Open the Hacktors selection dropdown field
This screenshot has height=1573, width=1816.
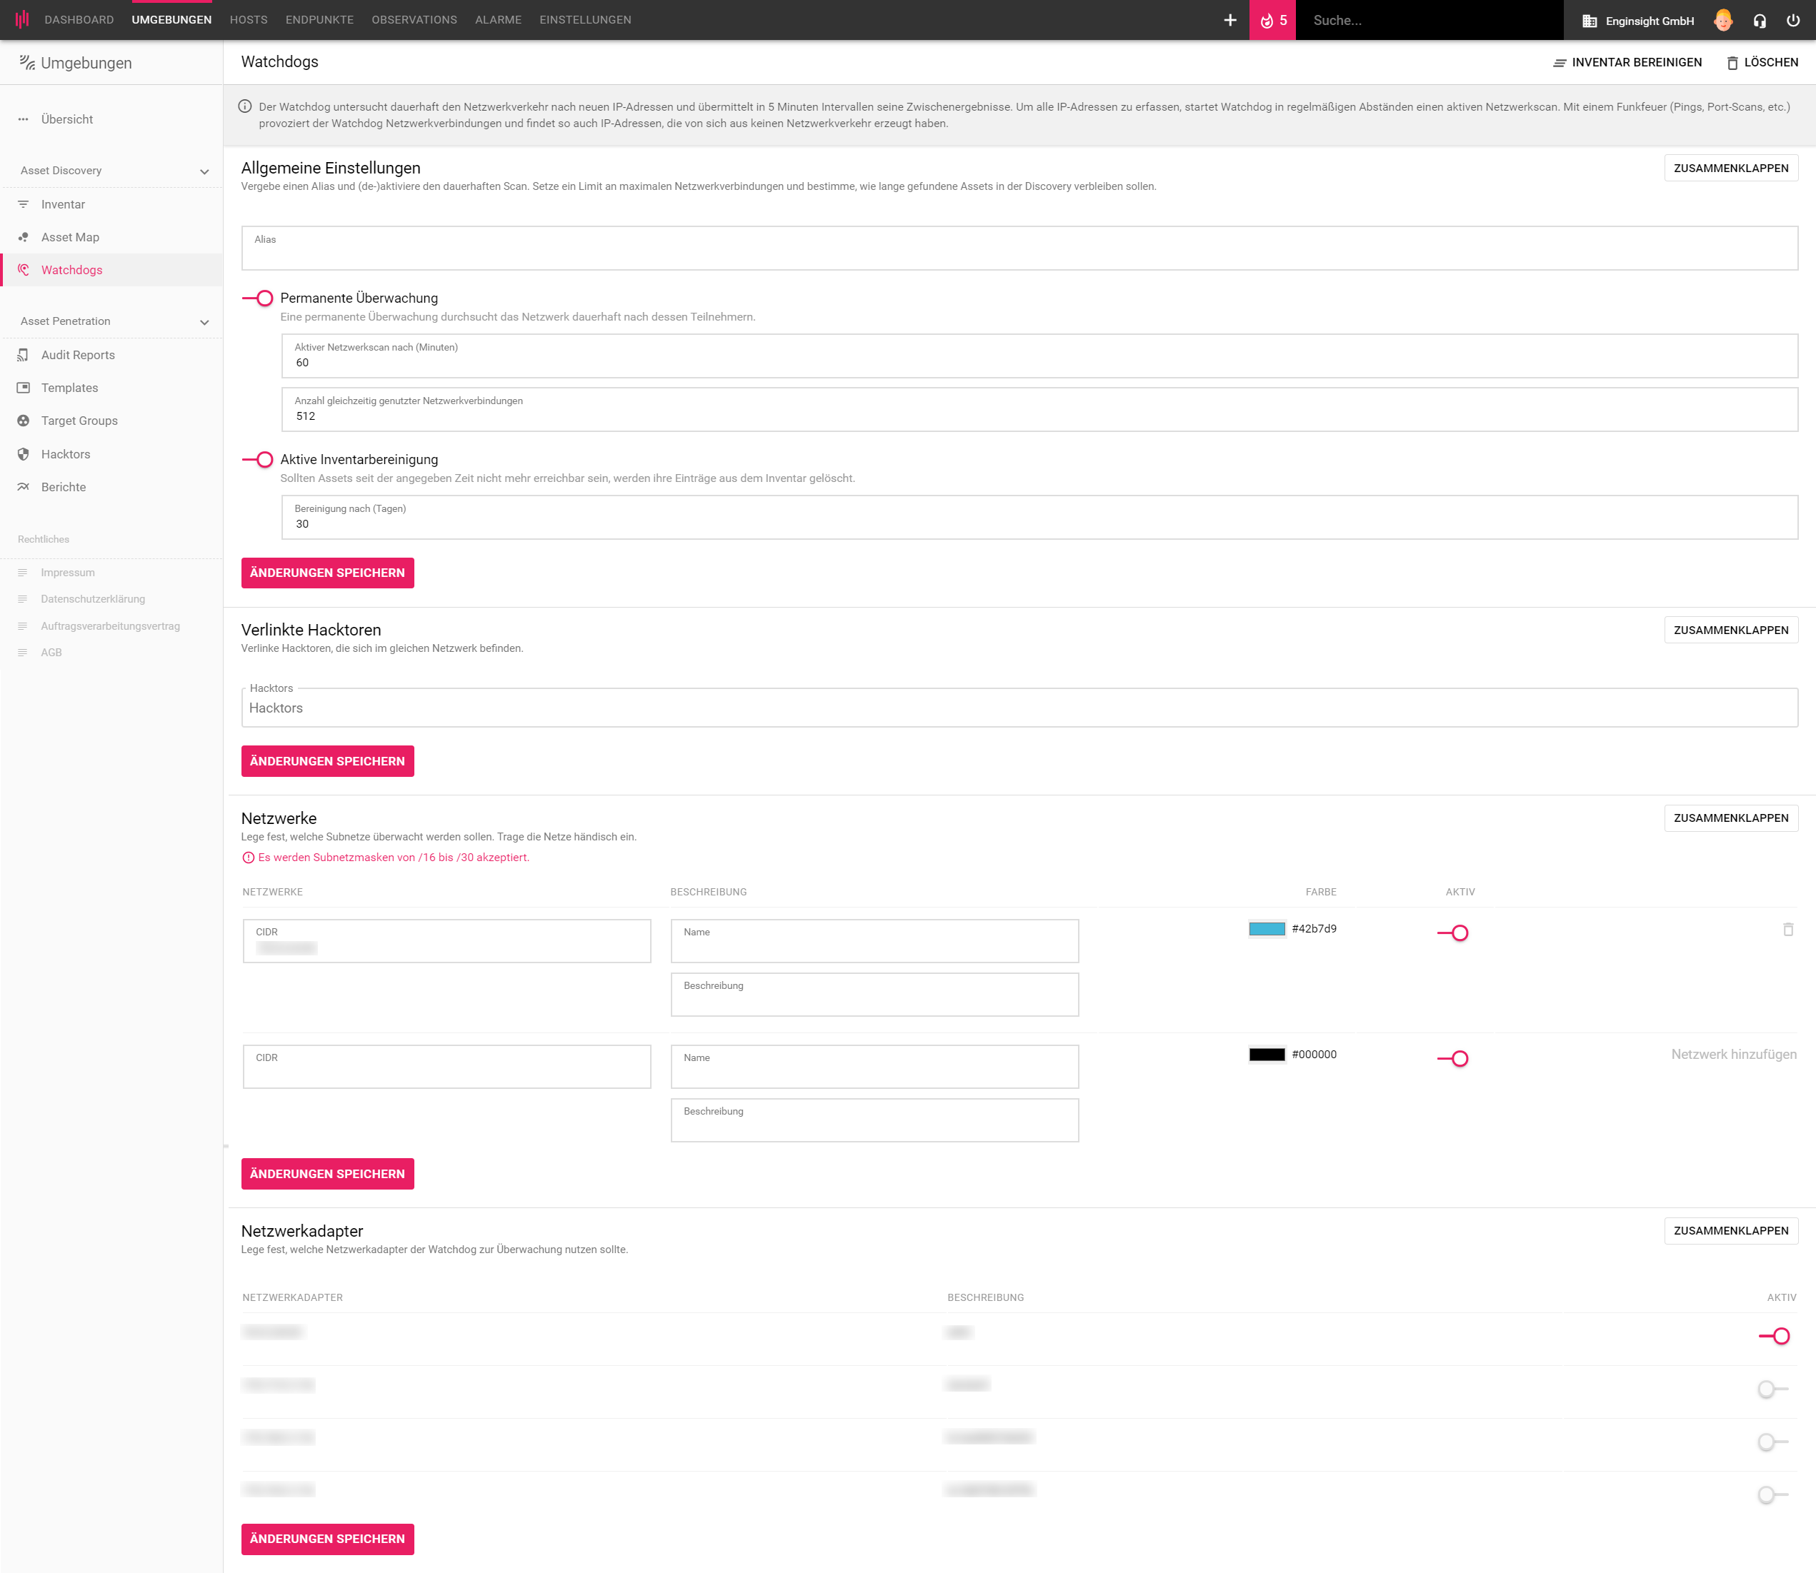[1019, 708]
